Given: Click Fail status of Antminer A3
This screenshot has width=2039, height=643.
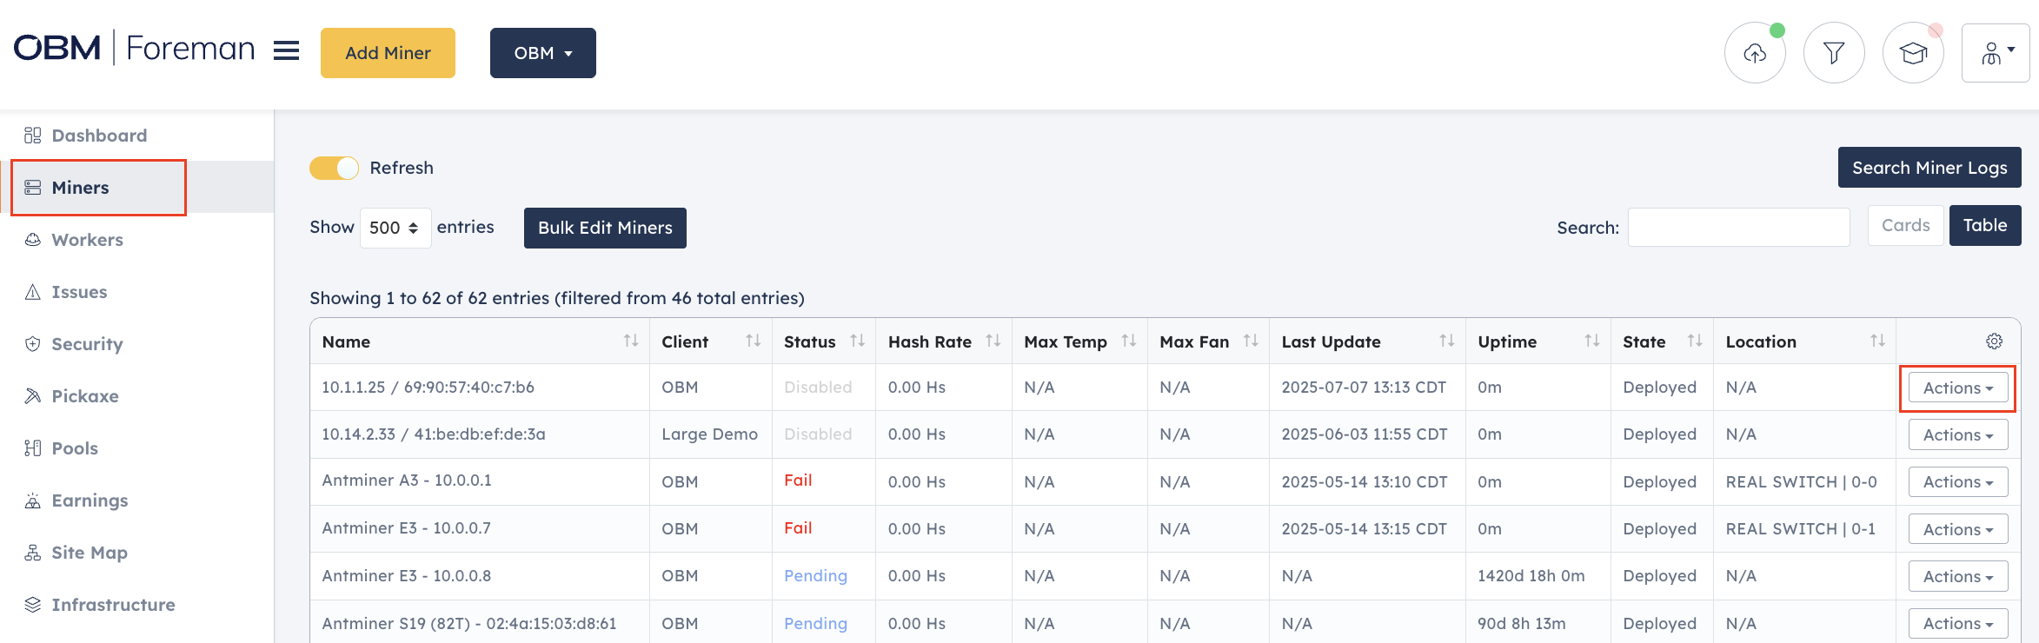Looking at the screenshot, I should tap(798, 481).
